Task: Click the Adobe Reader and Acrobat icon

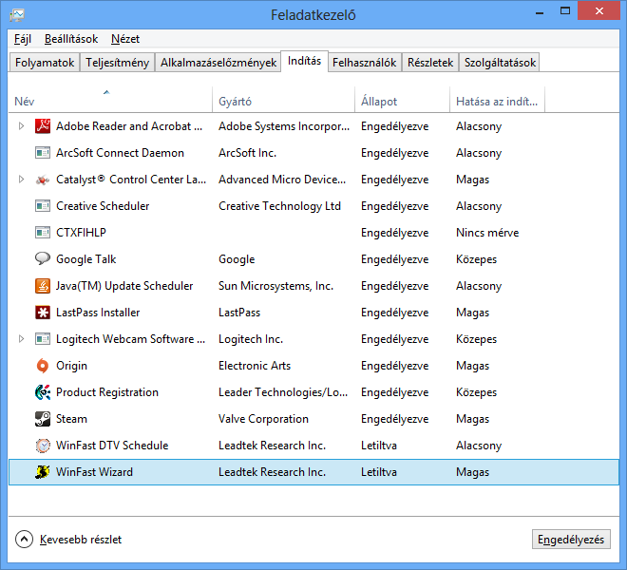Action: (x=43, y=126)
